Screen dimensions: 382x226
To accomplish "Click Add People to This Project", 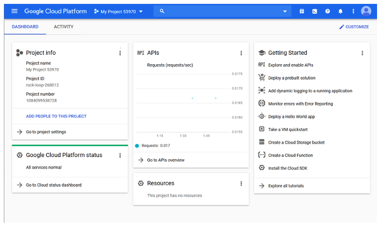I will tap(56, 116).
